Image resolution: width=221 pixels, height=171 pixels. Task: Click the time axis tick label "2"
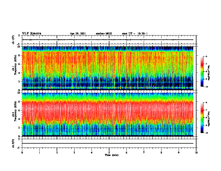coord(57,153)
